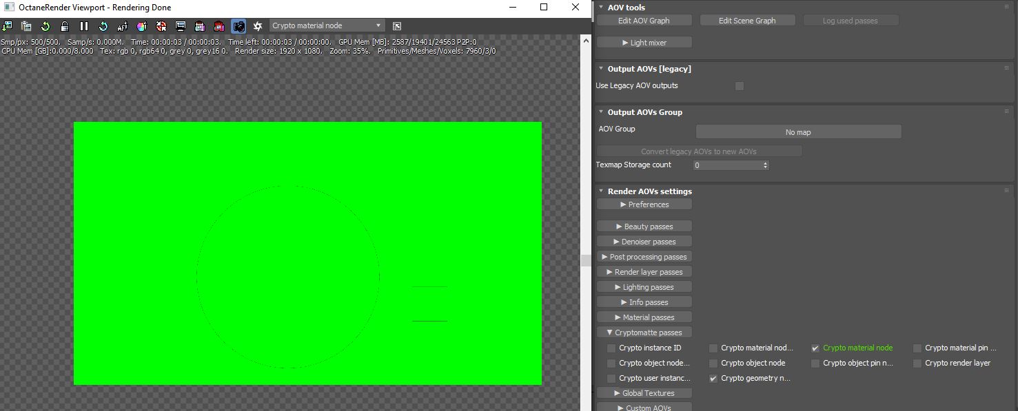Click the Texmap Storage count spinner arrows
Screen dimensions: 1018x411
click(x=765, y=165)
